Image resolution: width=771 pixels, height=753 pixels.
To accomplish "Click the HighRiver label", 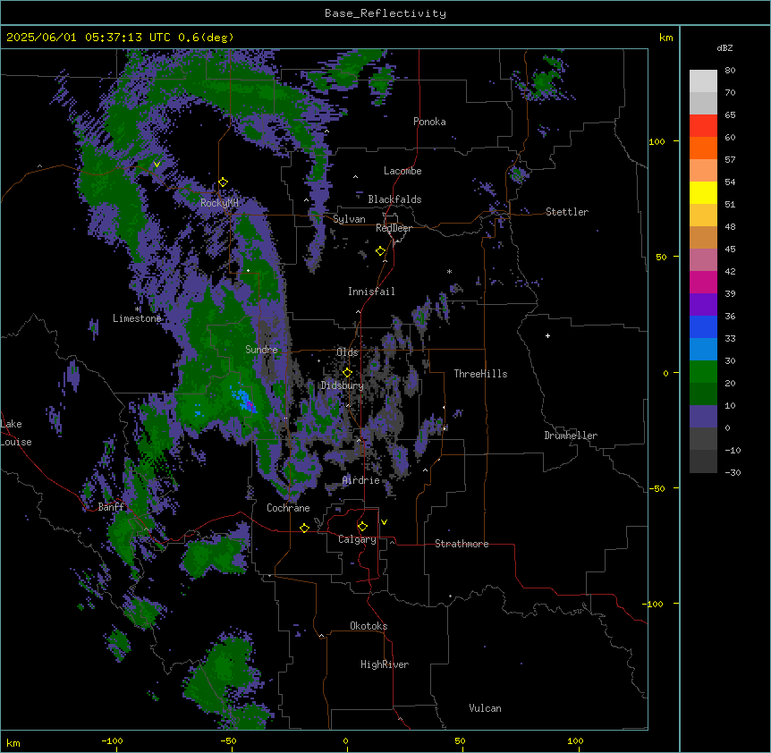I will tap(385, 664).
